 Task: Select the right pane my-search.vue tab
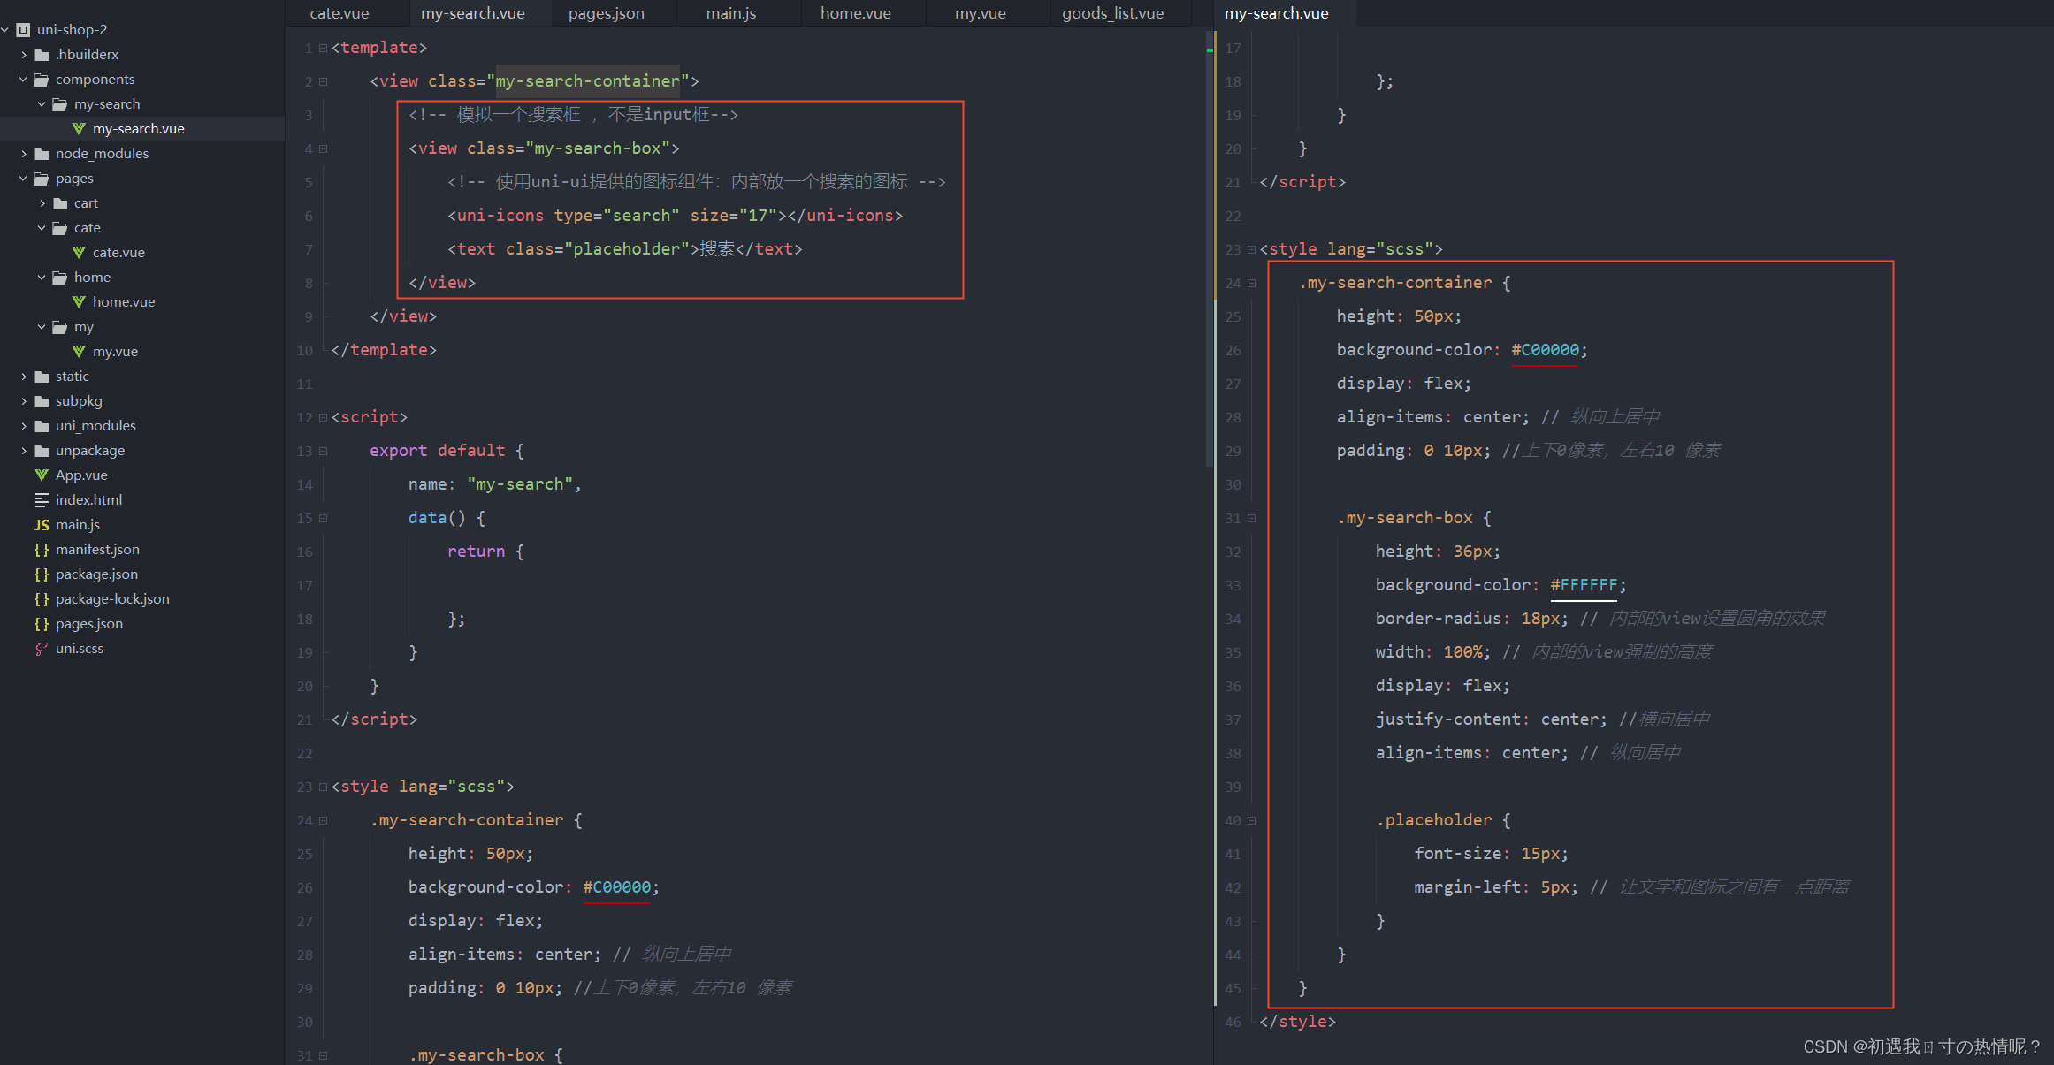tap(1277, 13)
